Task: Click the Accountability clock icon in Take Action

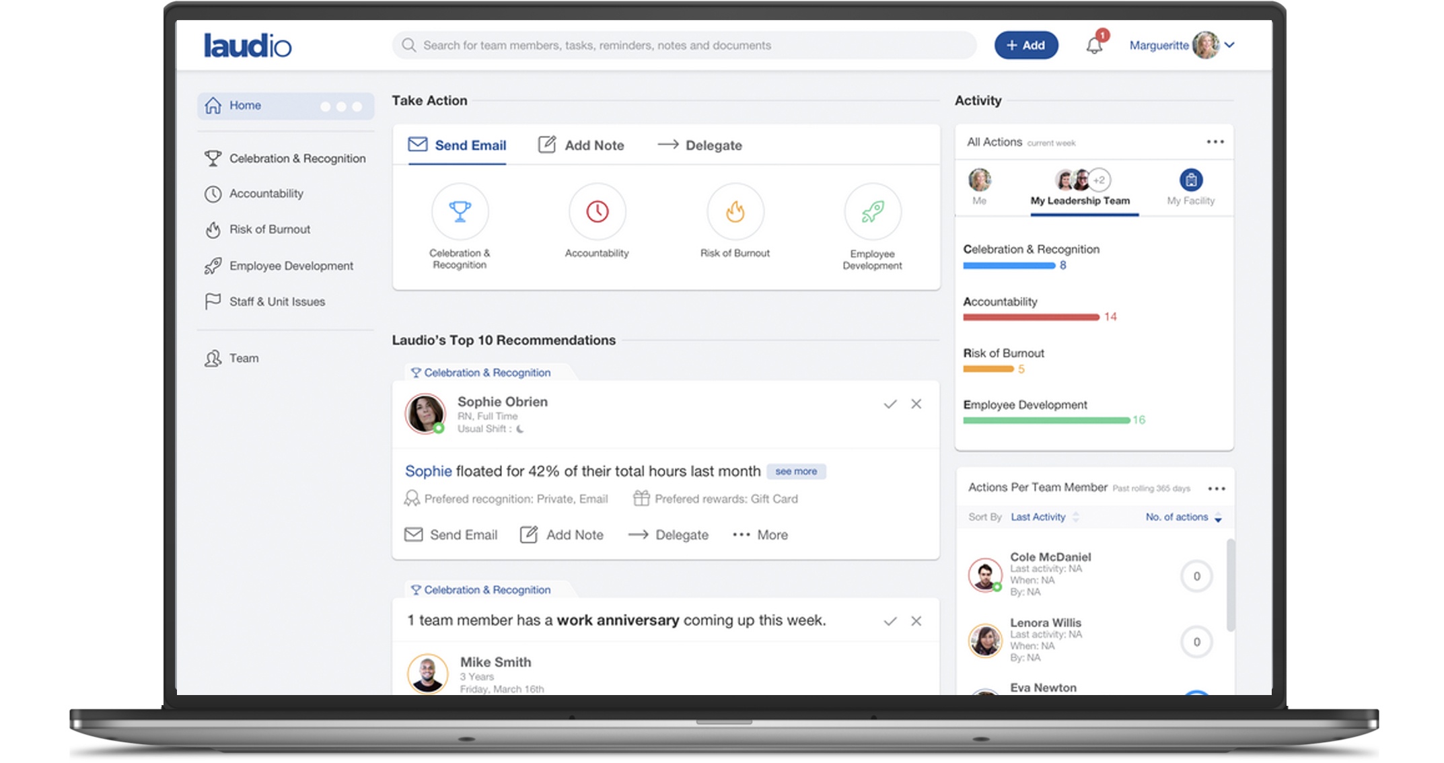Action: tap(598, 211)
